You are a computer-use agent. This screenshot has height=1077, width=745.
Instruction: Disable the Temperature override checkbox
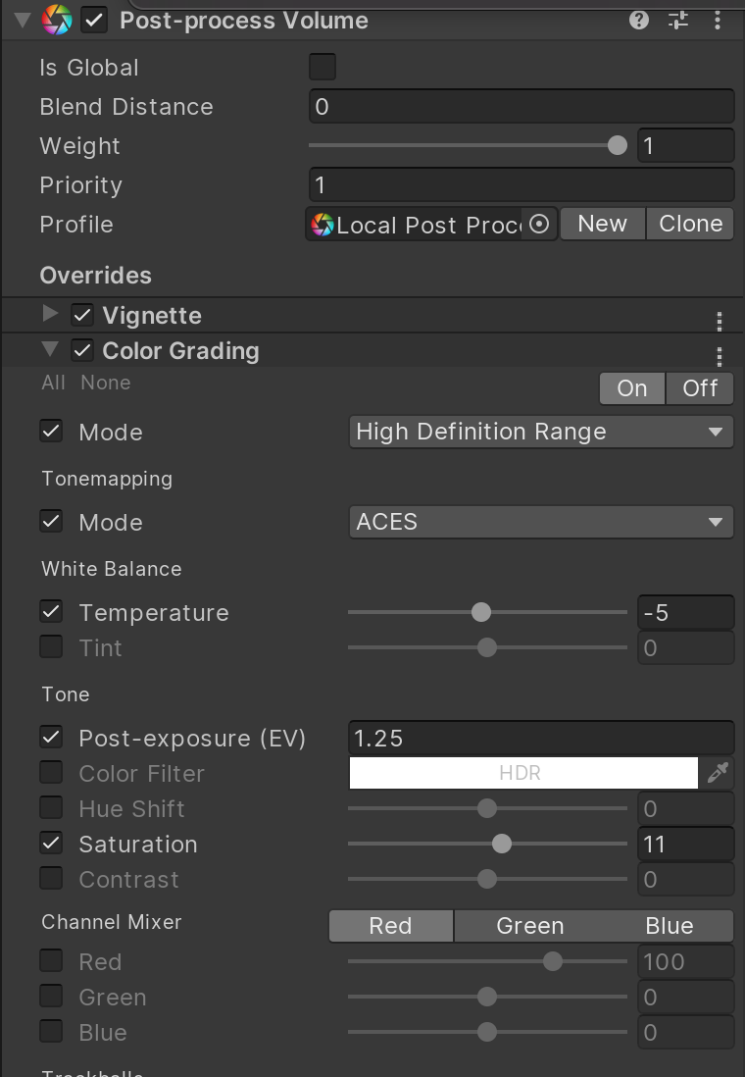pyautogui.click(x=51, y=612)
